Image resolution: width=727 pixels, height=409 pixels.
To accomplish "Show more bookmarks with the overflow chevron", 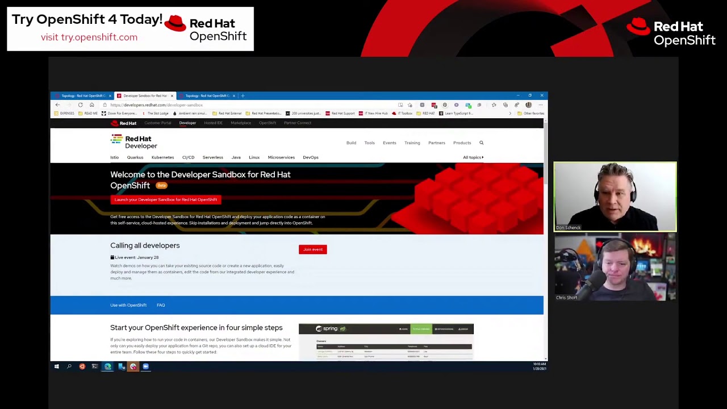I will 510,114.
